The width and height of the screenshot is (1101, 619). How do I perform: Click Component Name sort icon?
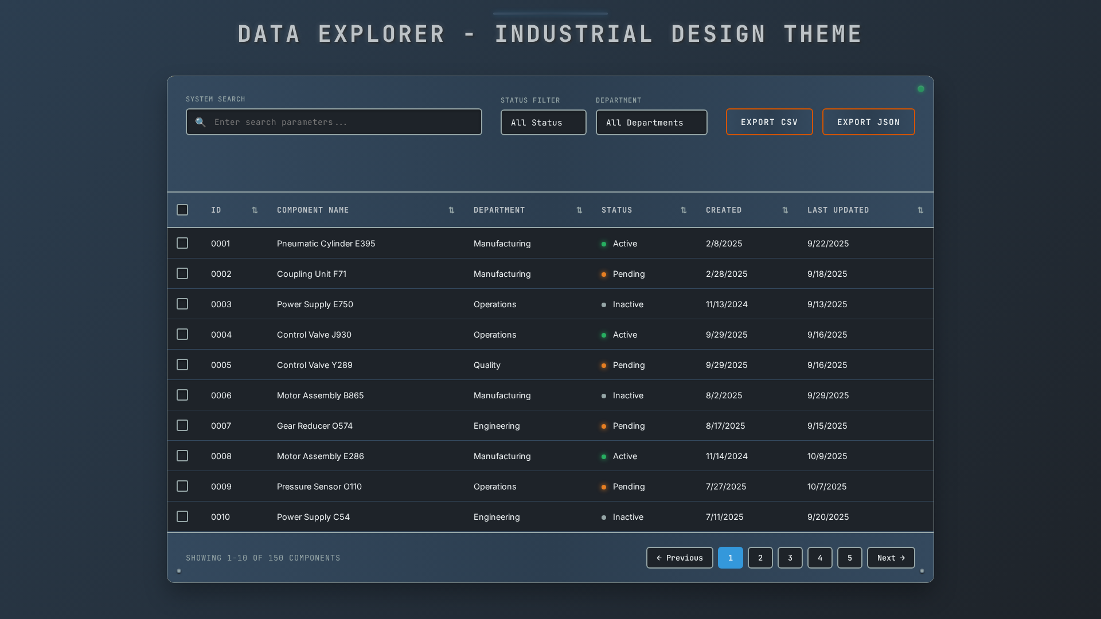pos(451,210)
